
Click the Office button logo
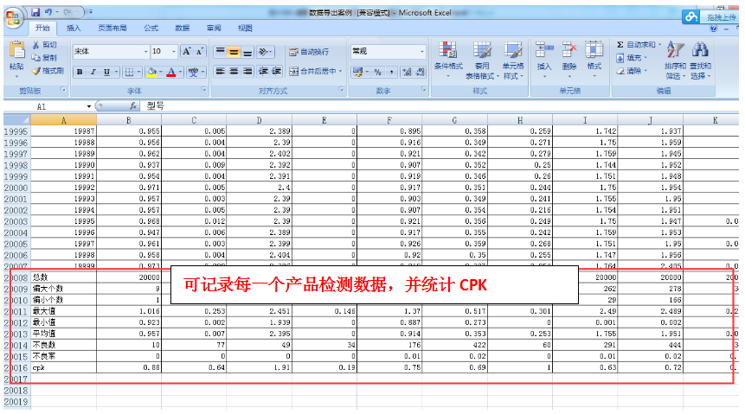14,17
